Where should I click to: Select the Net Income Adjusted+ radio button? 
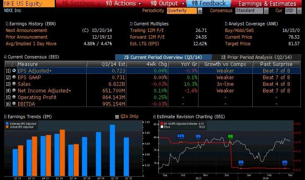[x=14, y=90]
